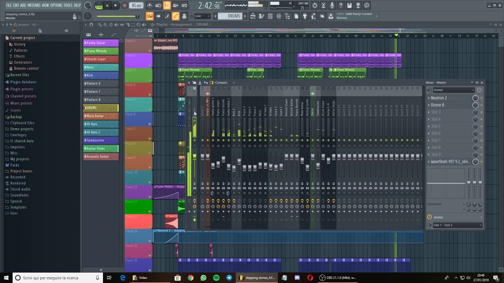Open the metronome toggle icon

(x=150, y=6)
